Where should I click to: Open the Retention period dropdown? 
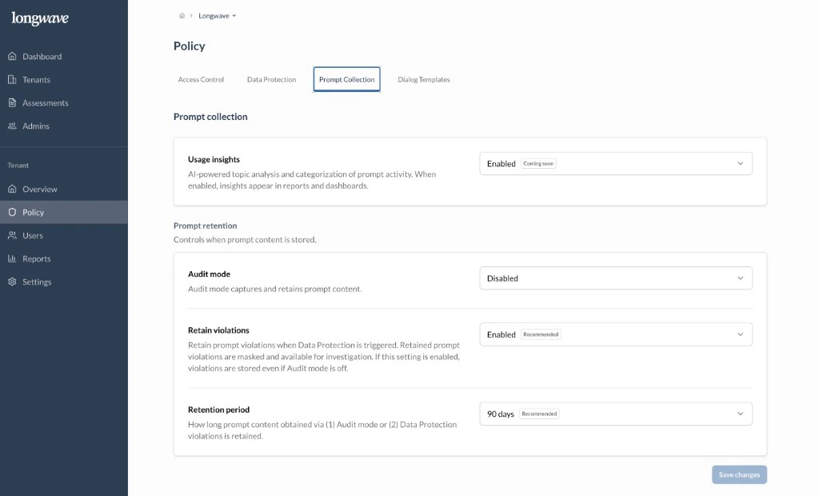[615, 414]
